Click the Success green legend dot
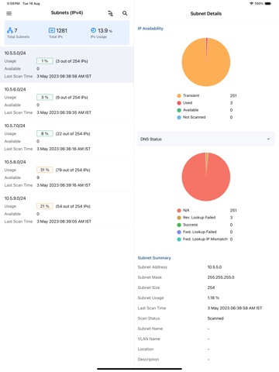The image size is (279, 372). point(179,225)
